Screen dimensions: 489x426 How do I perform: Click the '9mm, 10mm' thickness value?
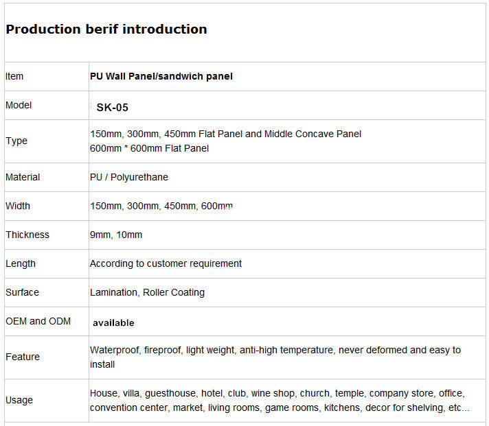tap(116, 235)
